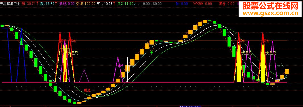Click the 买3 signal label

tap(131, 65)
